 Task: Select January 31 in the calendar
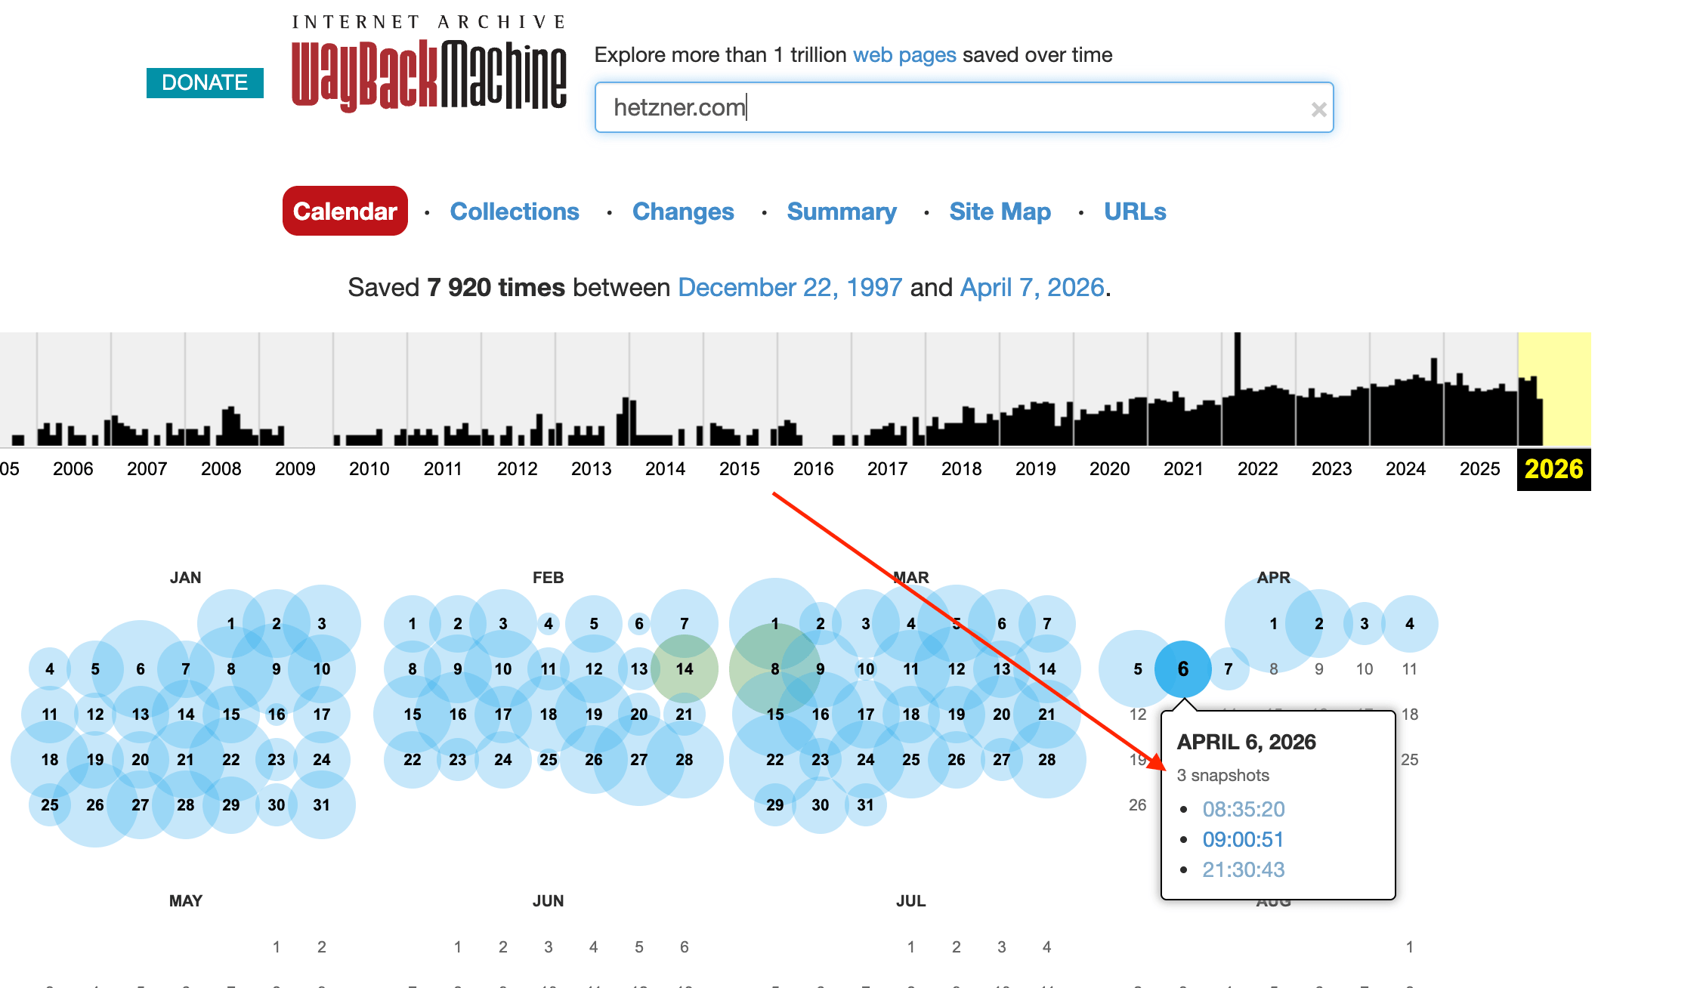(x=322, y=804)
